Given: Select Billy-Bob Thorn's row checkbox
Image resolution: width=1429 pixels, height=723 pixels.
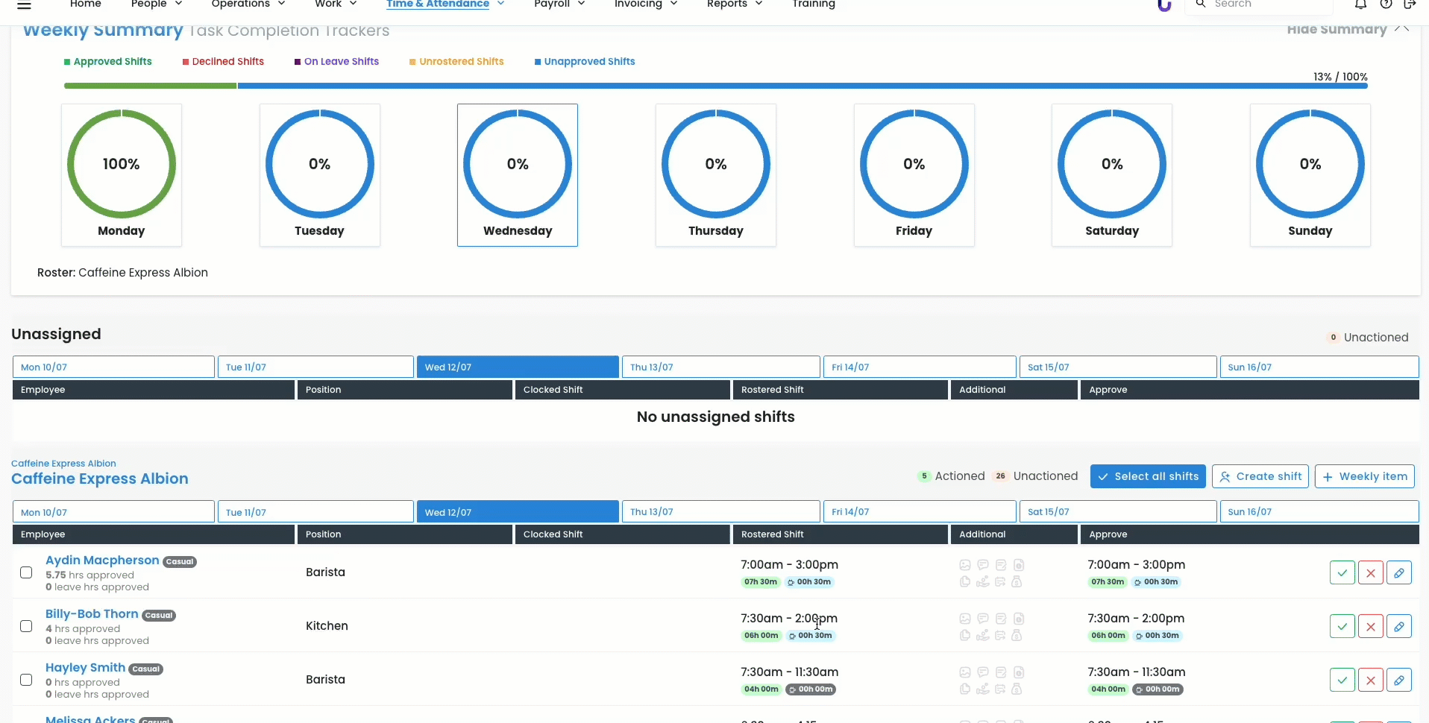Looking at the screenshot, I should [x=26, y=626].
